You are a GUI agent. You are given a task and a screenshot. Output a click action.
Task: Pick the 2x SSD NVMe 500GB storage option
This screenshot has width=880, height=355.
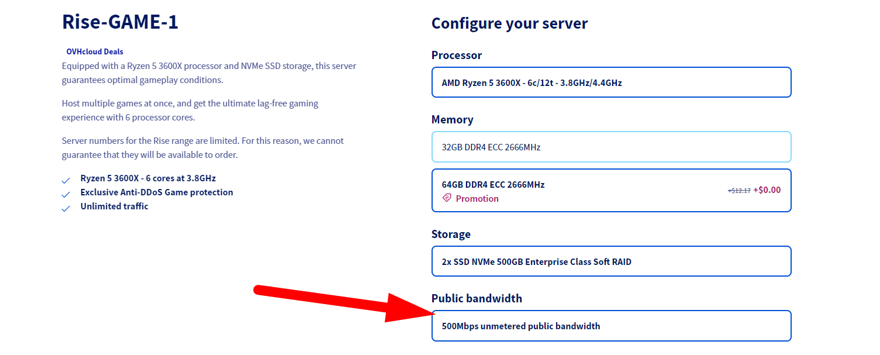(x=611, y=261)
